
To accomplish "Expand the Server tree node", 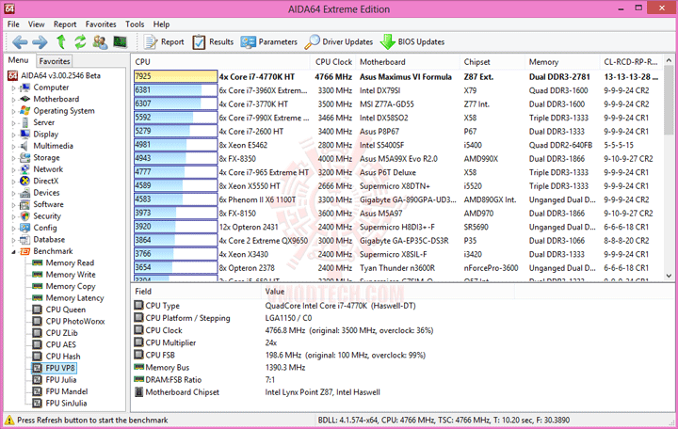I will pyautogui.click(x=13, y=122).
